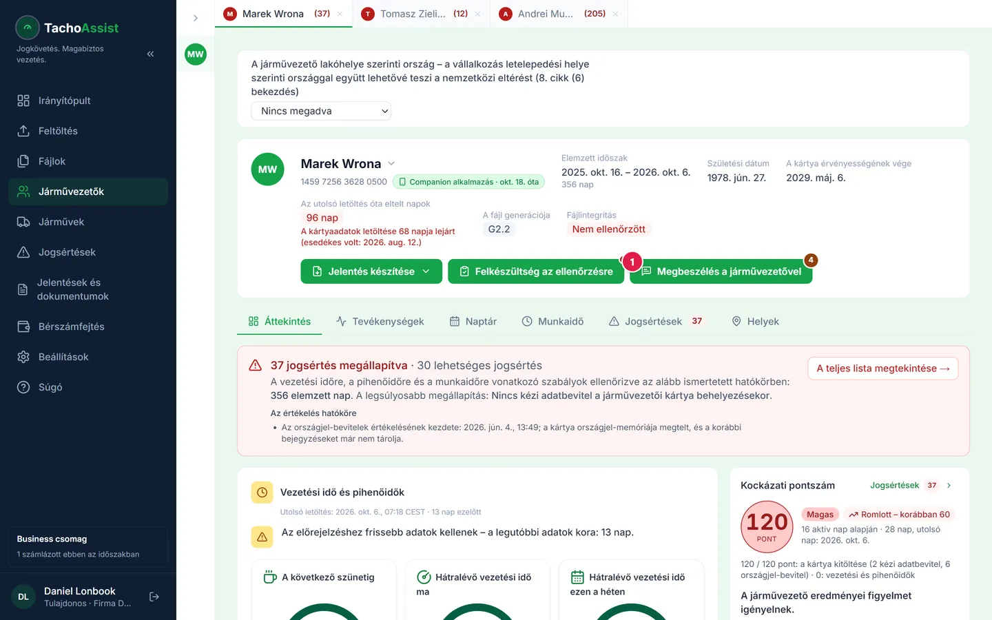Open risk score Jogsértések 37 chevron link
This screenshot has height=620, width=992.
tap(911, 486)
